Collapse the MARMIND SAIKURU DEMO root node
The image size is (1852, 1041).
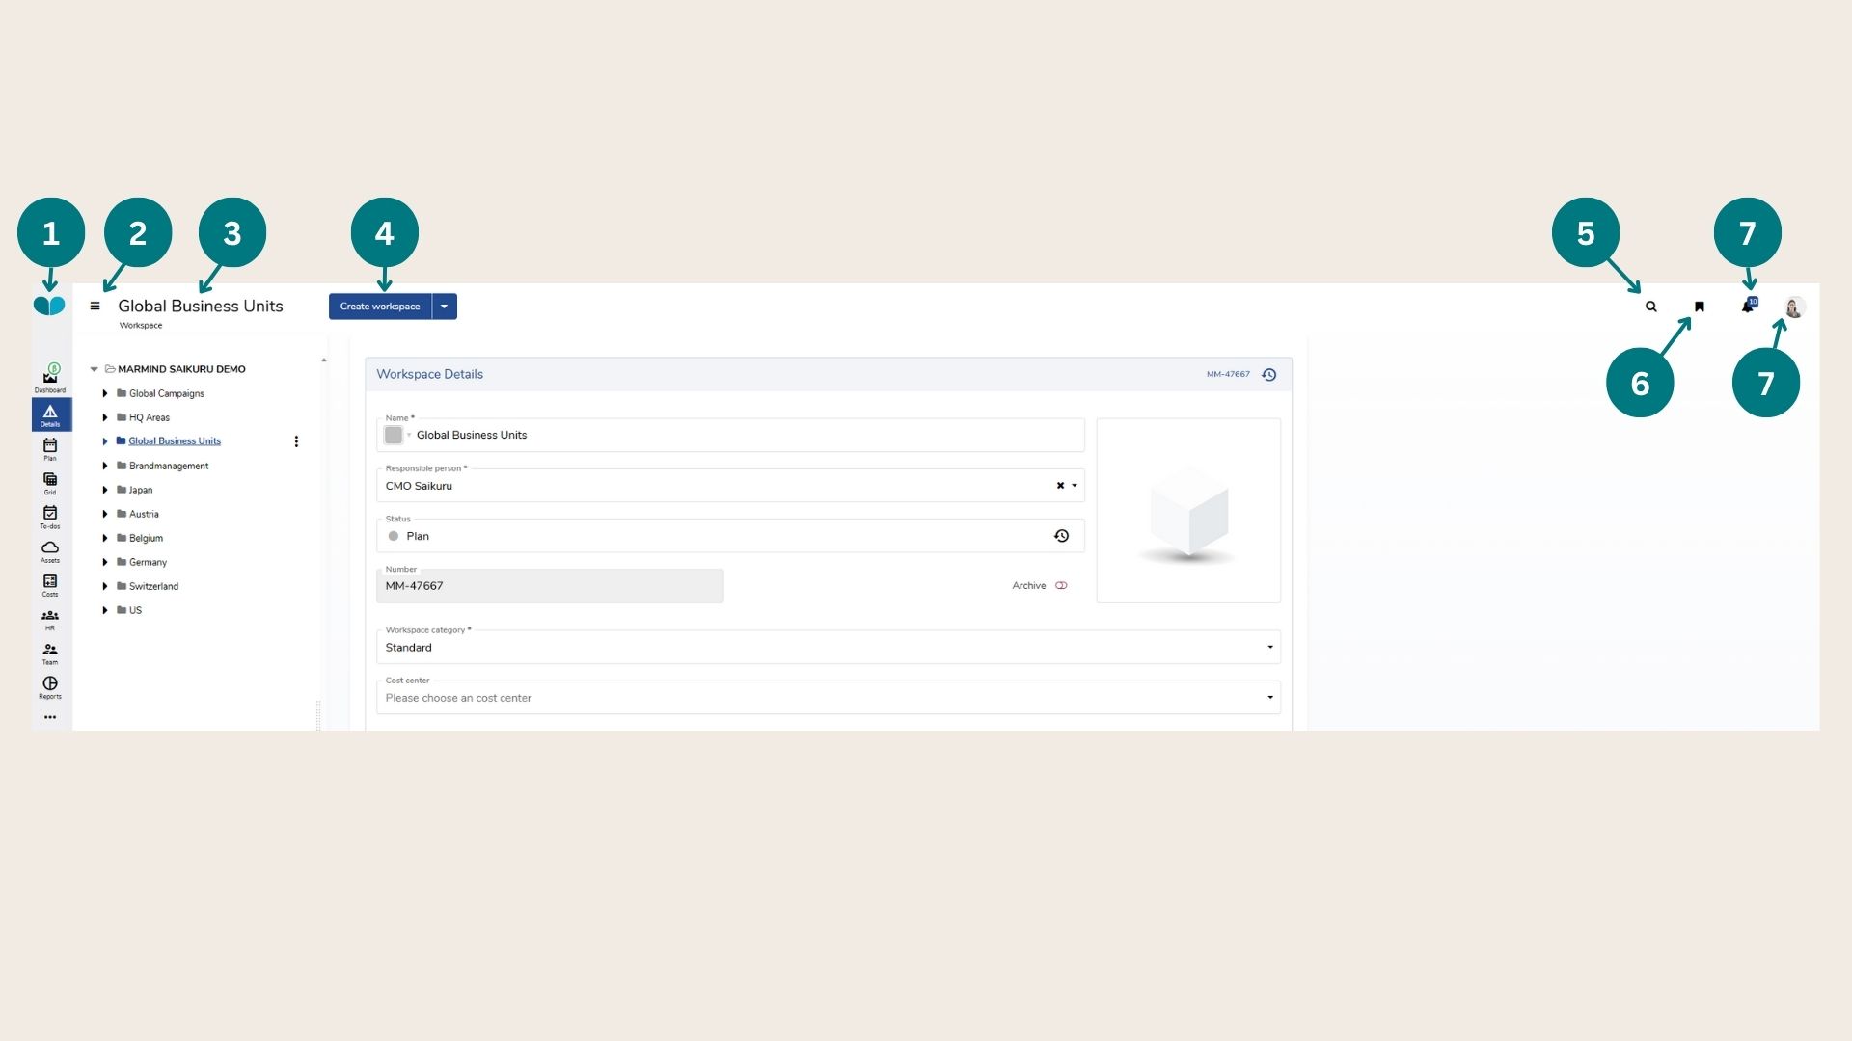[x=94, y=369]
